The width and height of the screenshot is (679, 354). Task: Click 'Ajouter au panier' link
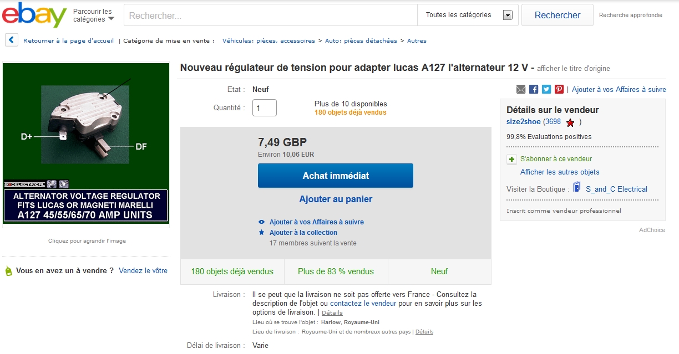coord(336,199)
